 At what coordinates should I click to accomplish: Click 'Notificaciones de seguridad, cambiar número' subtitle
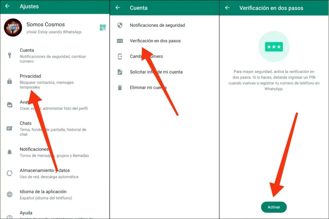tap(53, 59)
